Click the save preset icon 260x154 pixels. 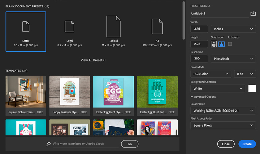[253, 14]
